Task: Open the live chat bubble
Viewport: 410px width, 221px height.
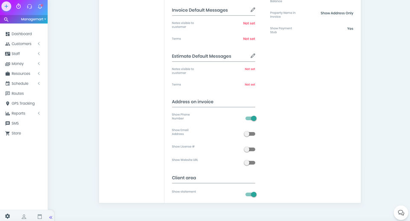Action: coord(401,212)
